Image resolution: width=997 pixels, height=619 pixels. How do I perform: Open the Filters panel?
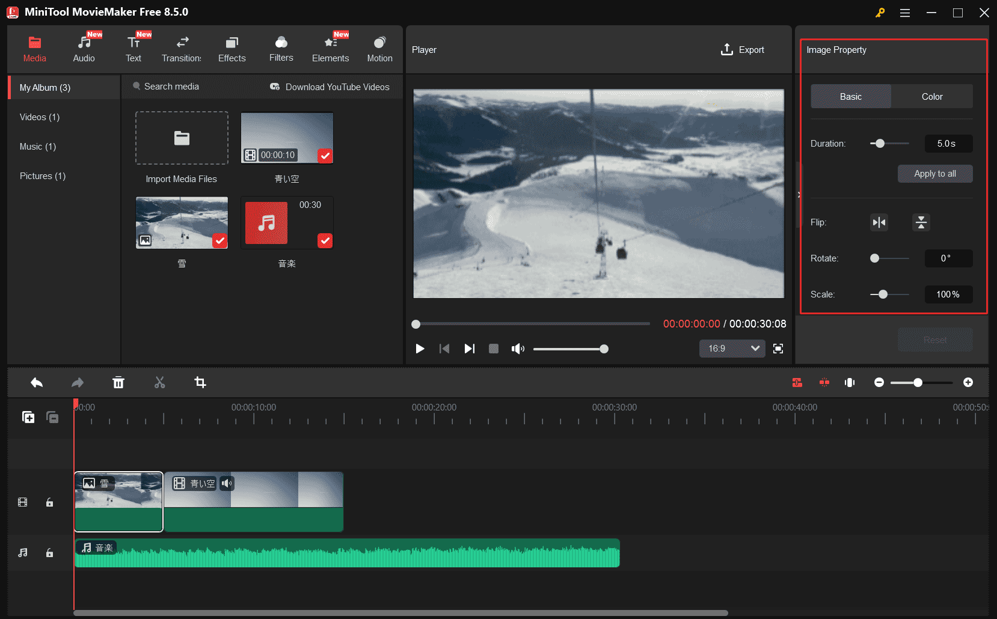coord(281,48)
